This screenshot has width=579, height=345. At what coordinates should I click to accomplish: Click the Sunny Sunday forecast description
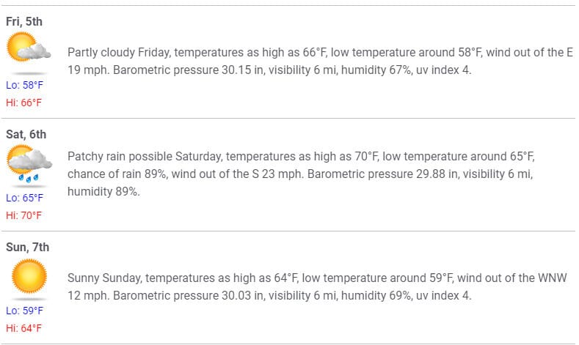pos(317,286)
